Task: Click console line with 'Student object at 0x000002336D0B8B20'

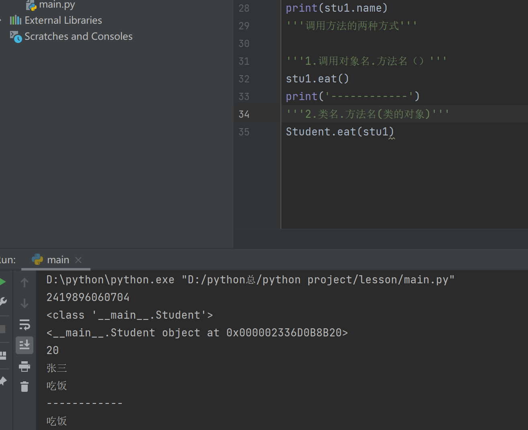Action: [197, 333]
